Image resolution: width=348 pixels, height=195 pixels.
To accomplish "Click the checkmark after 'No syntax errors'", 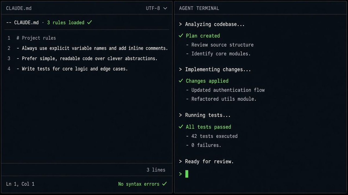I will 164,184.
